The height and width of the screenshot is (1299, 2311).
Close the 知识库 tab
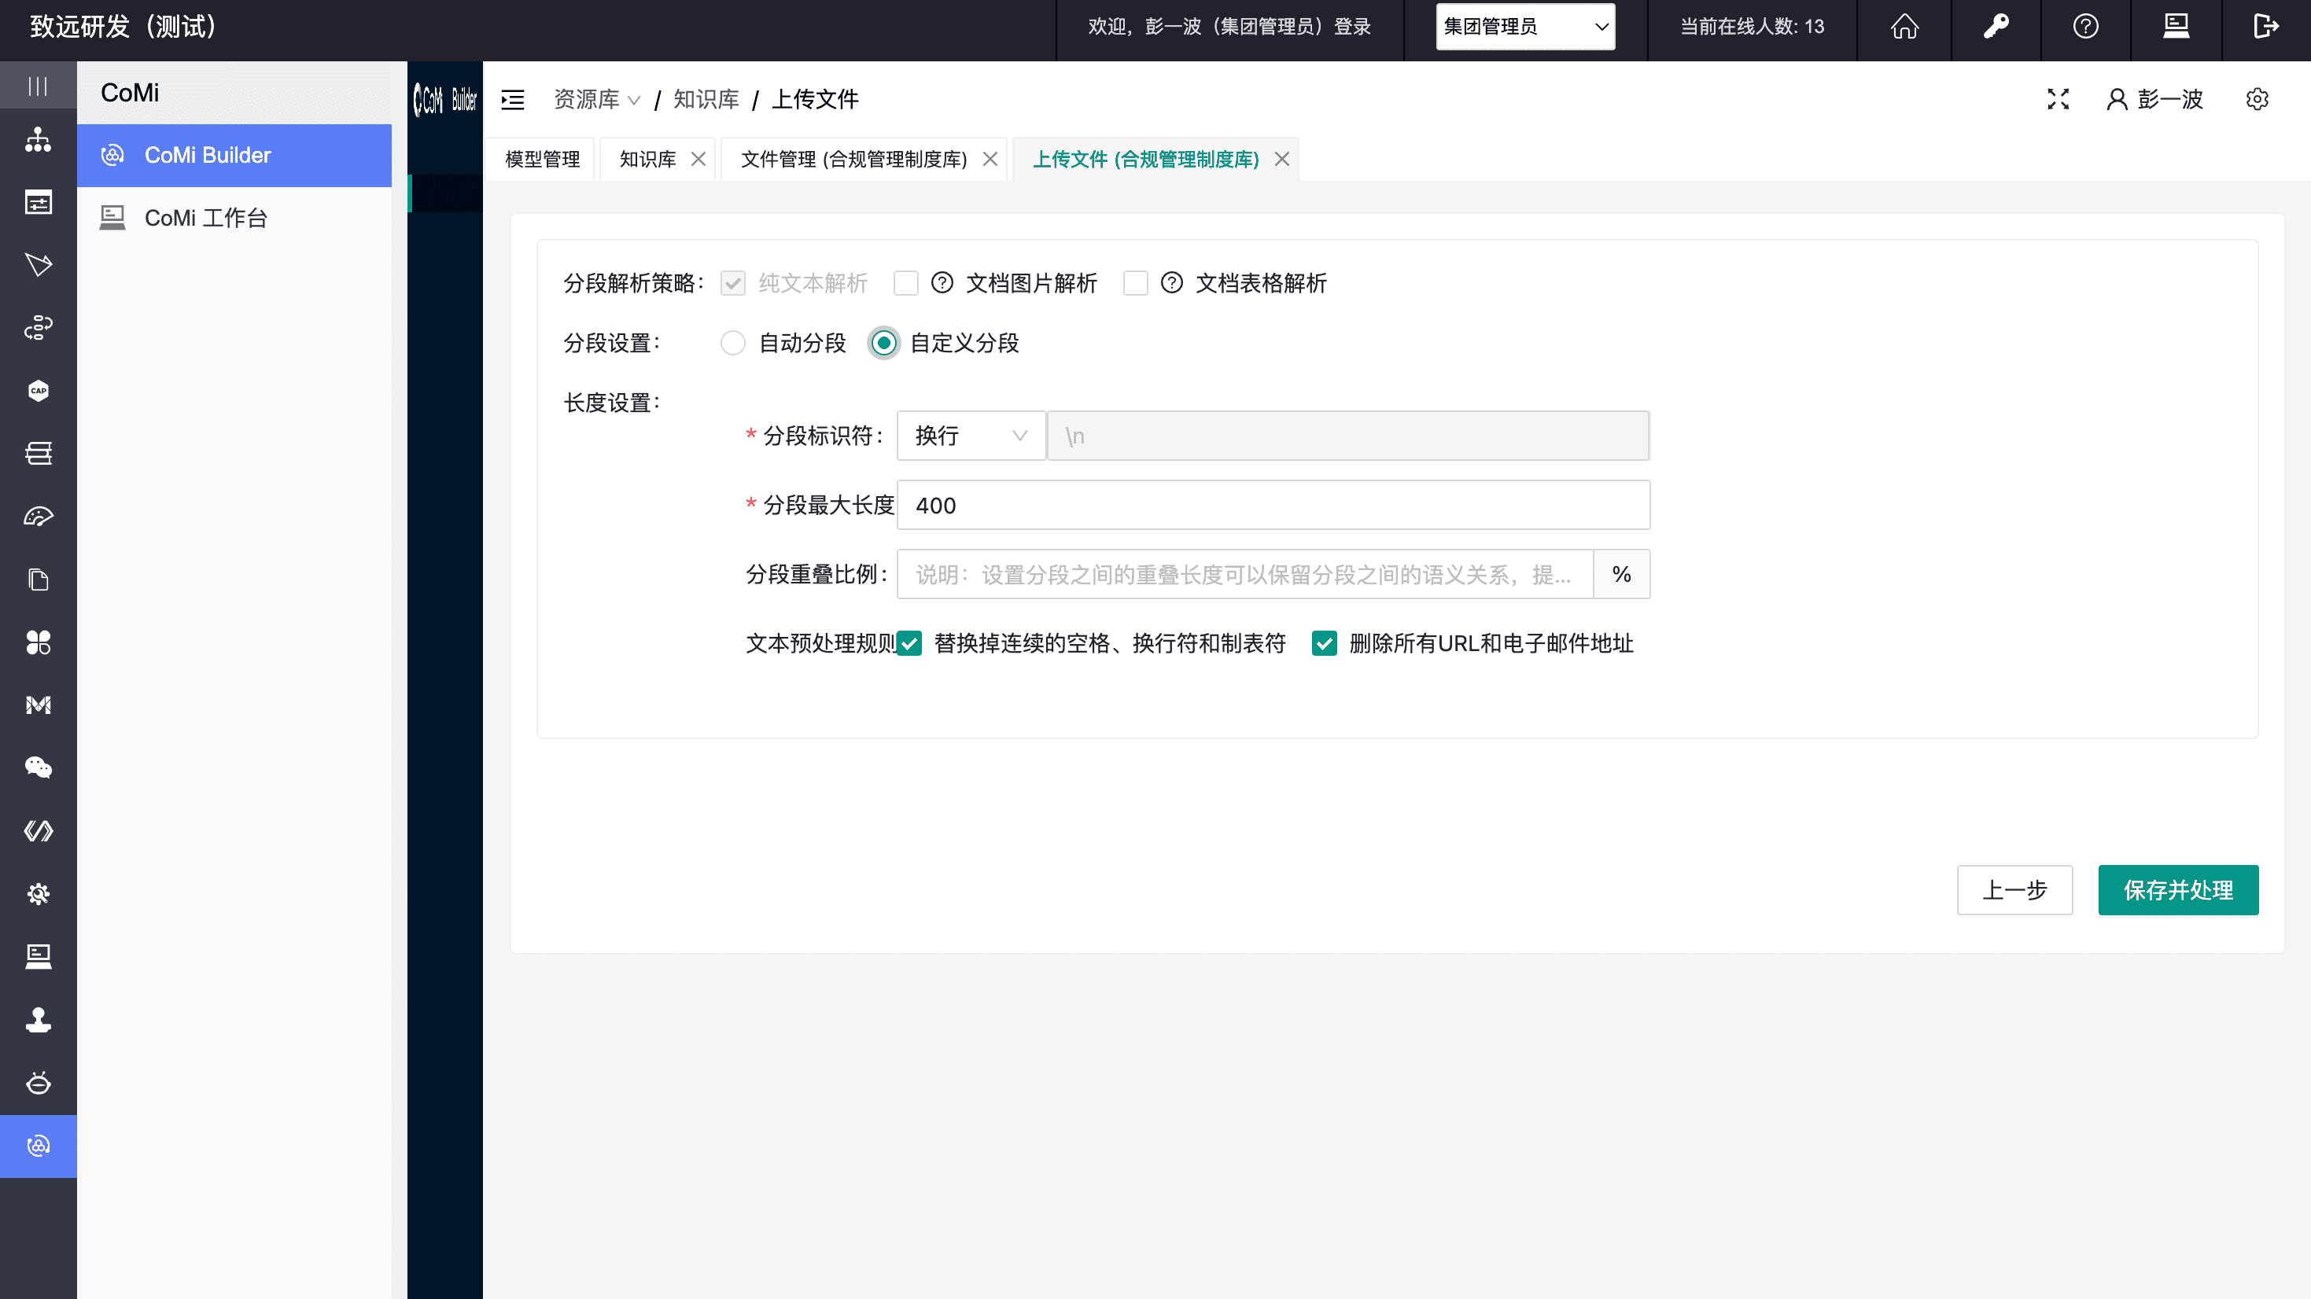click(x=698, y=160)
